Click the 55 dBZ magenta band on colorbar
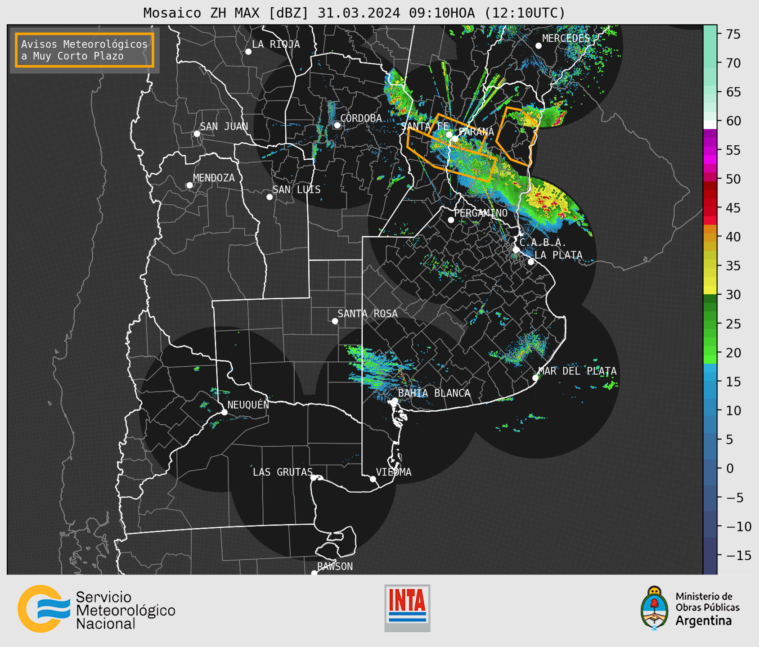This screenshot has width=759, height=647. tap(710, 150)
